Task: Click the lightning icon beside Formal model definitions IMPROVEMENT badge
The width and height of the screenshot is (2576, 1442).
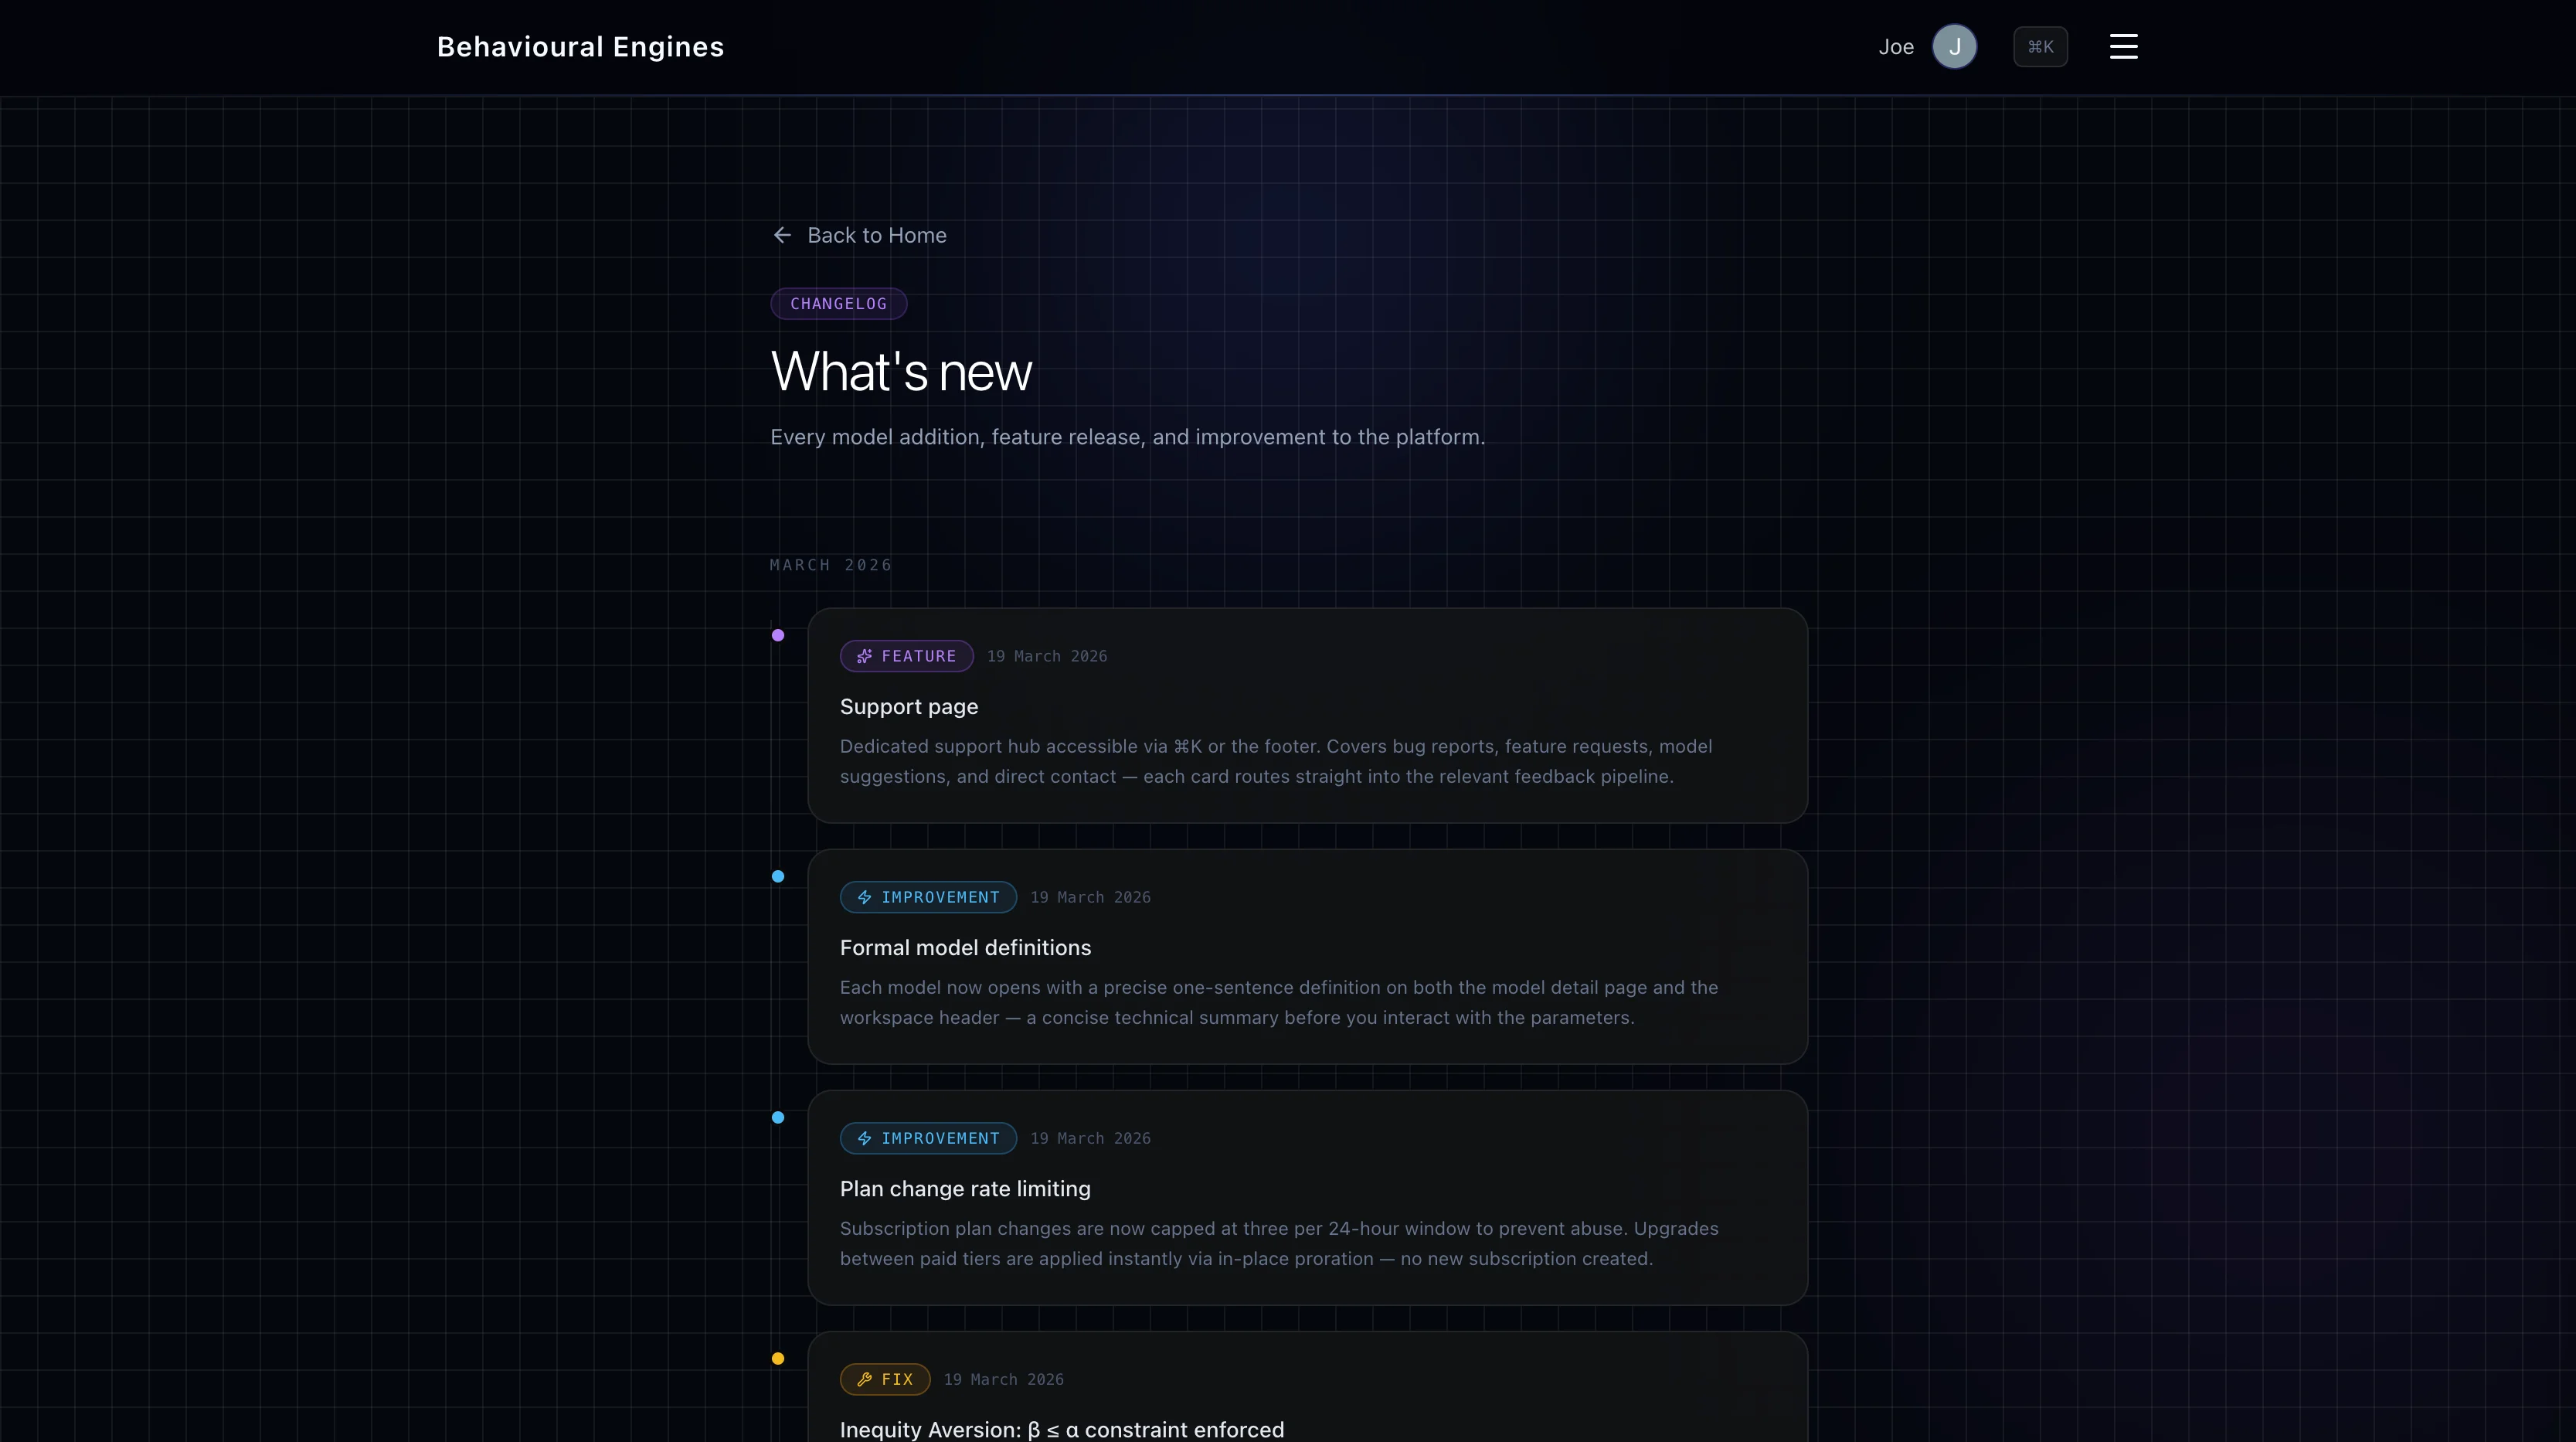Action: point(864,897)
